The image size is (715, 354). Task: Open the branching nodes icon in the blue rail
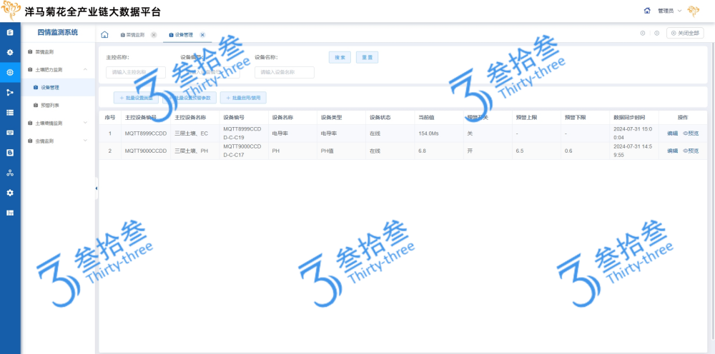tap(10, 92)
